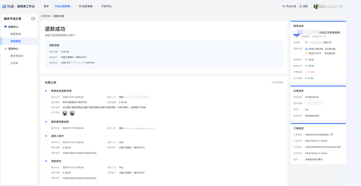Open 平台公告 speaker icon

point(284,6)
